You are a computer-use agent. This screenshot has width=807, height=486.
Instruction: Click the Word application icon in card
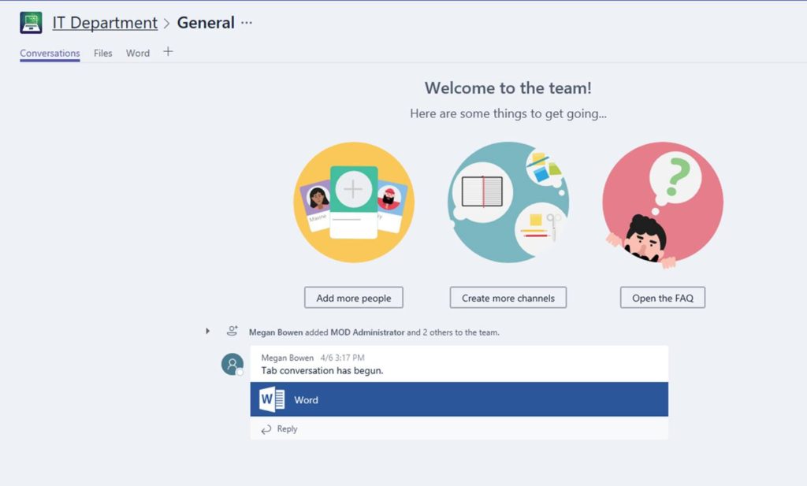(272, 399)
